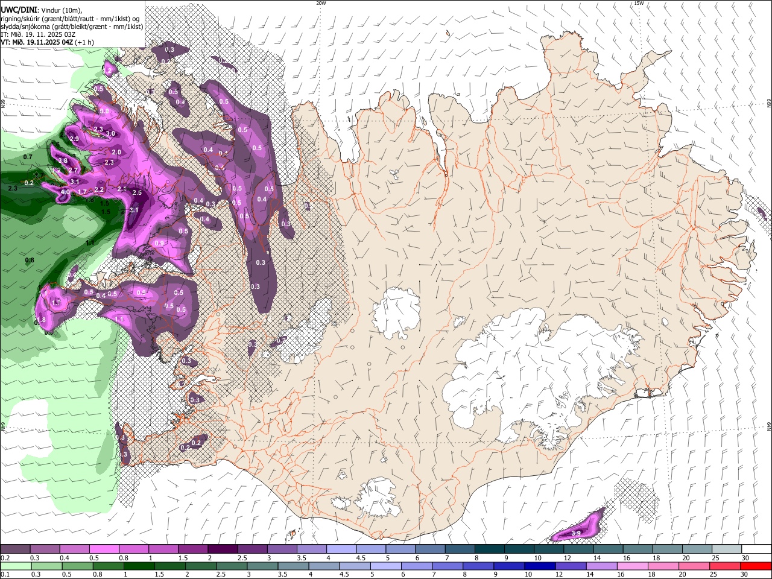
Task: Click the 3.8 precipitation value on the map
Action: pos(63,161)
